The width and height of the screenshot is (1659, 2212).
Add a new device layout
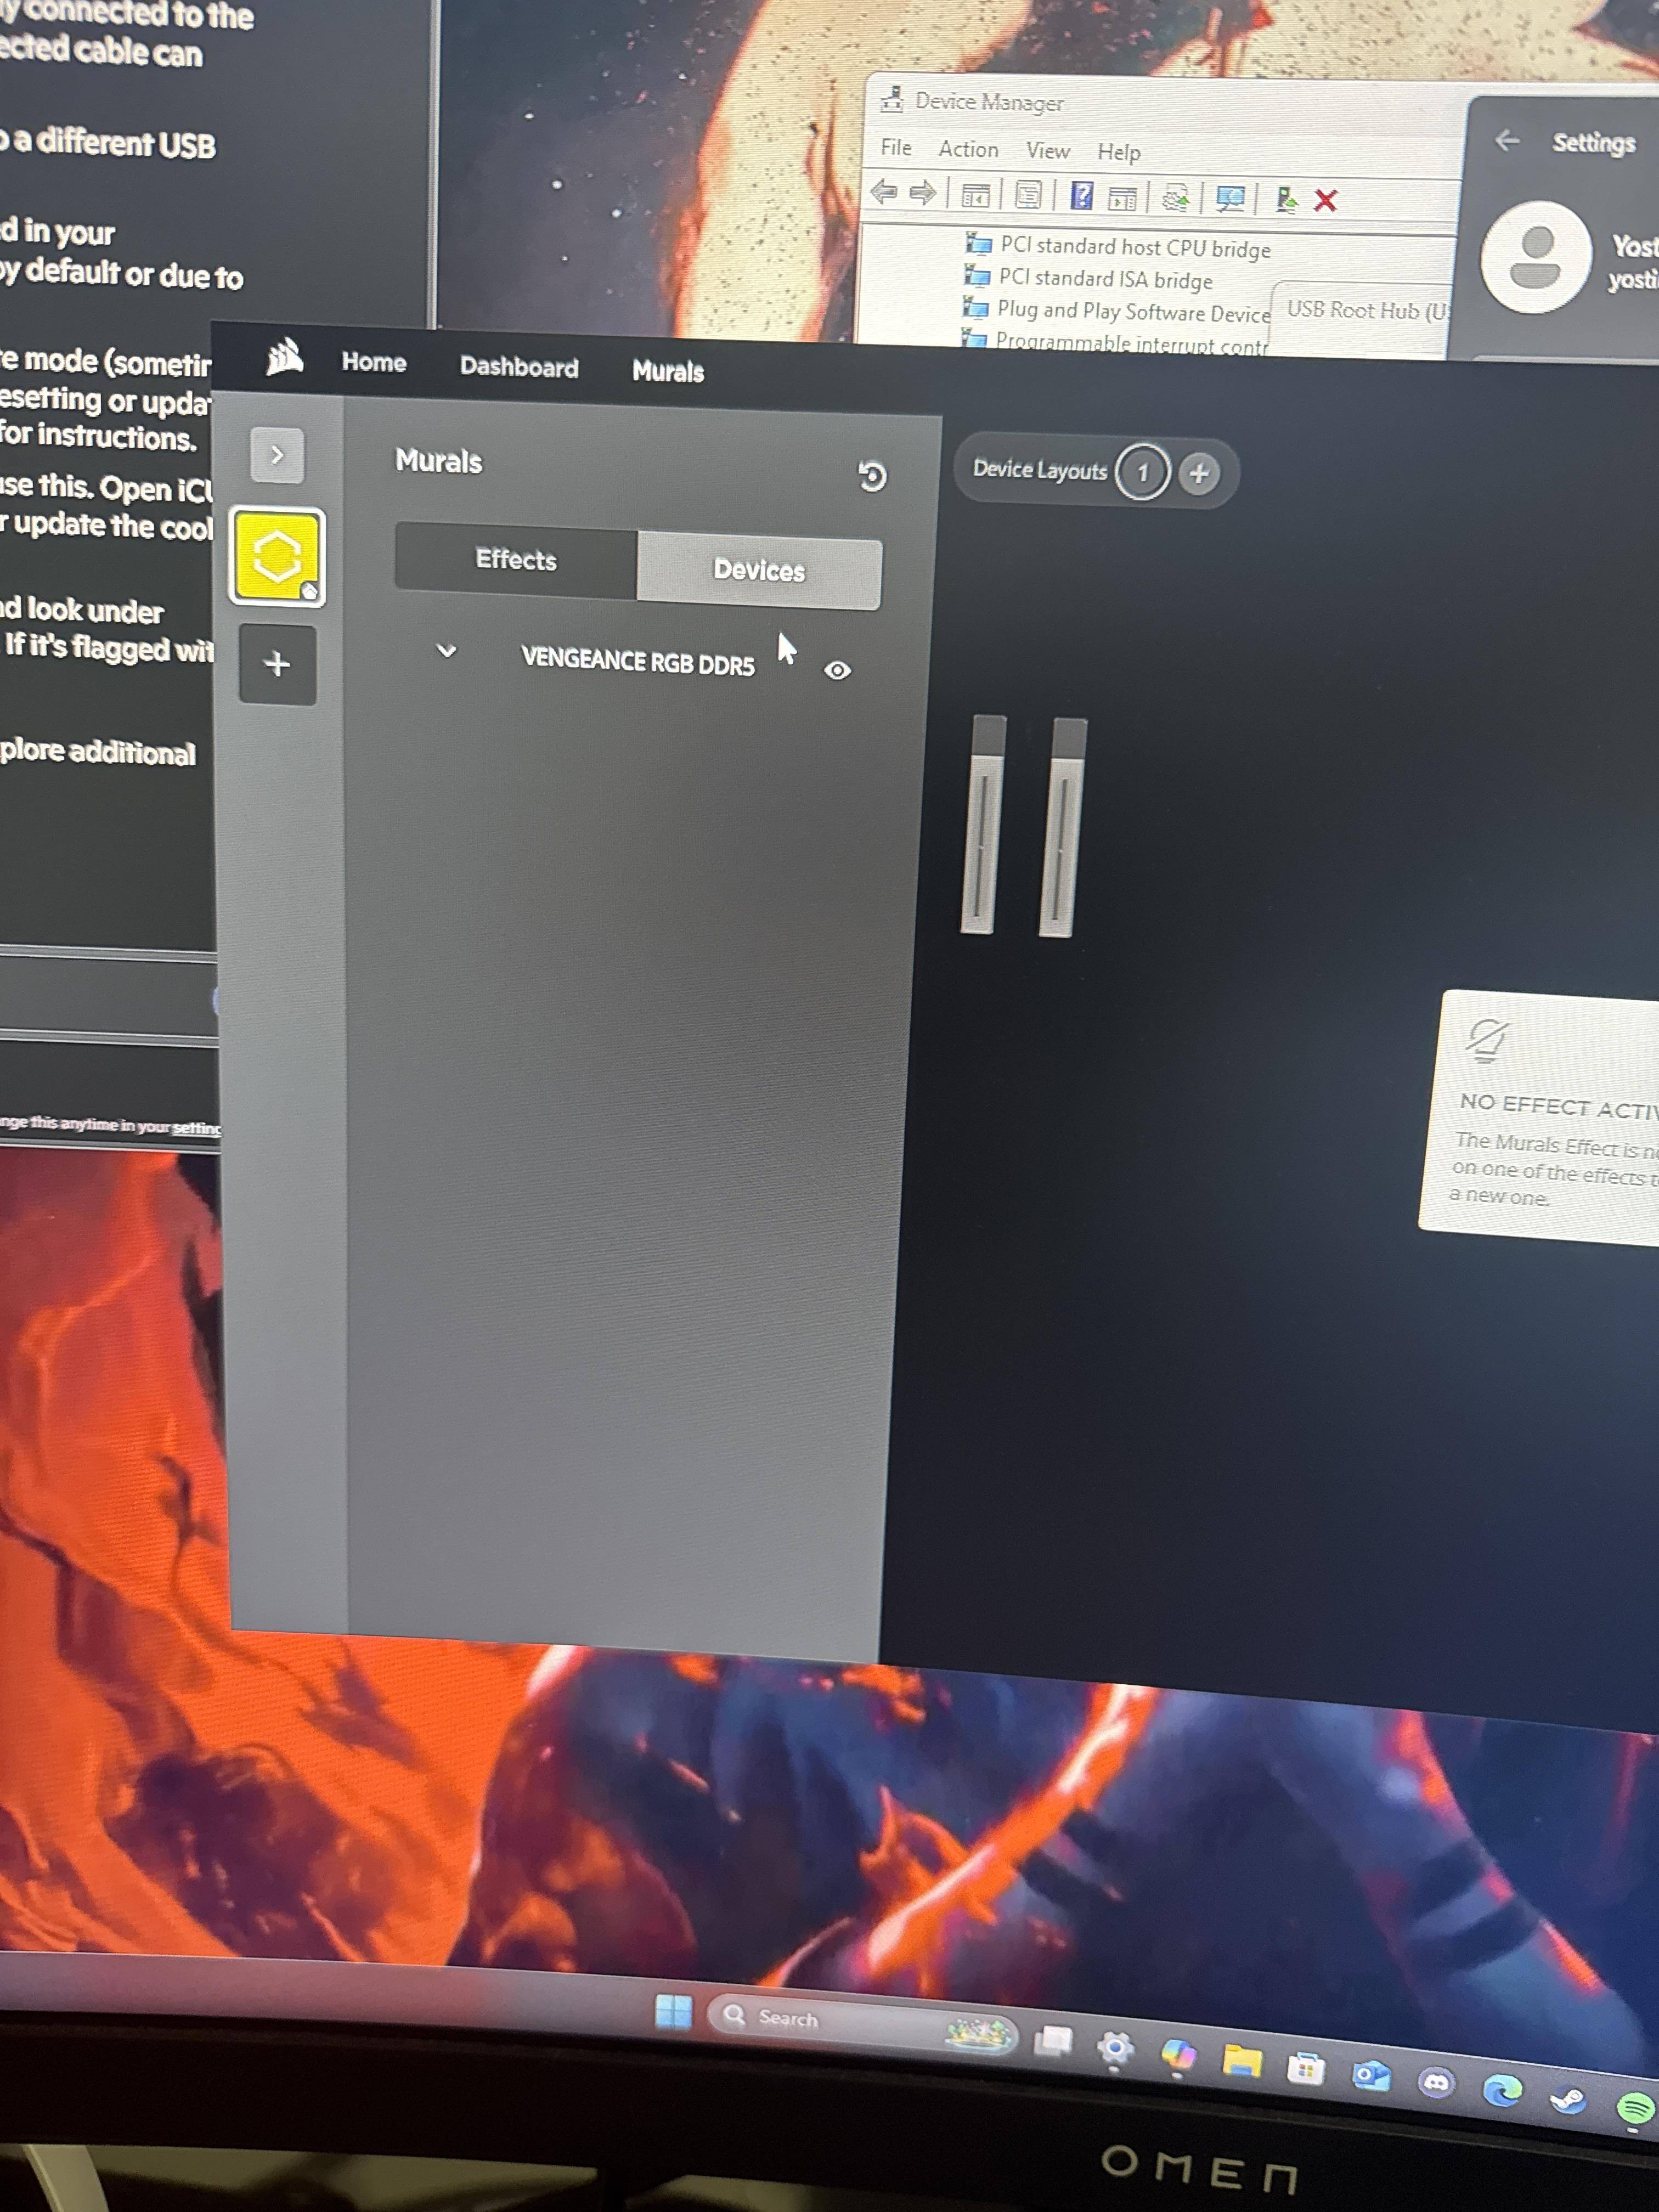1199,473
